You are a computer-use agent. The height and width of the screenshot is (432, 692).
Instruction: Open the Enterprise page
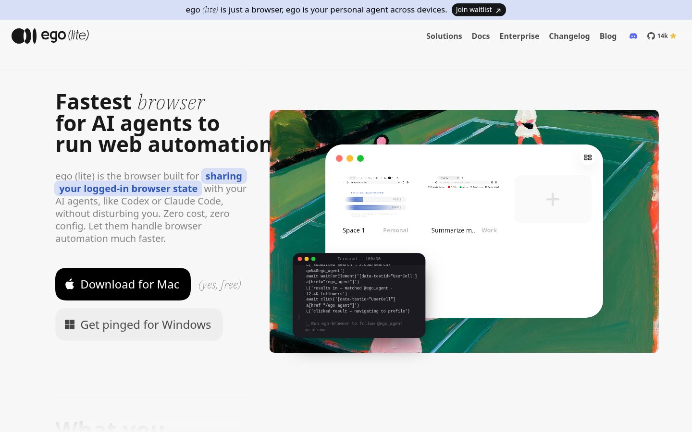[x=519, y=36]
